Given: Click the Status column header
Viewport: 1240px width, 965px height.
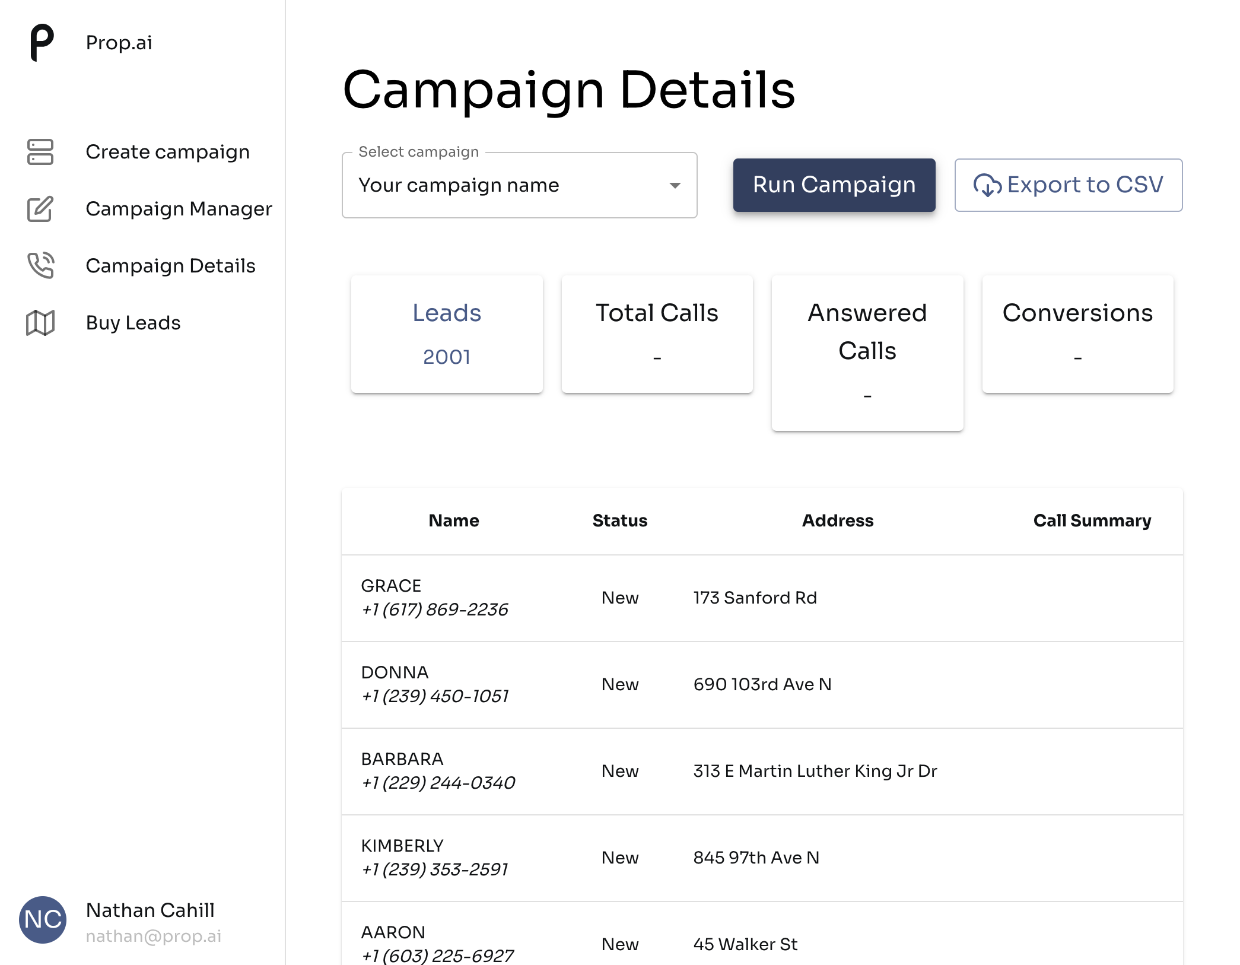Looking at the screenshot, I should click(x=620, y=520).
